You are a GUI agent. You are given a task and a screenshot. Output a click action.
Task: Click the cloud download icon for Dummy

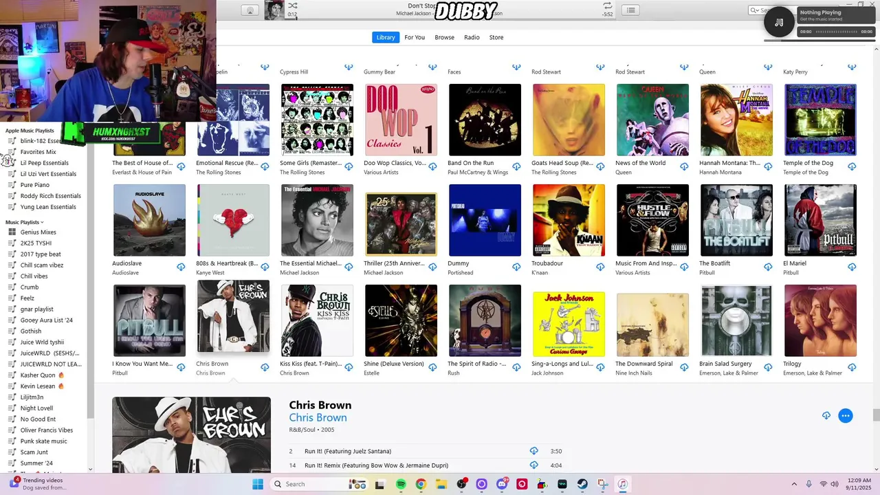(516, 267)
